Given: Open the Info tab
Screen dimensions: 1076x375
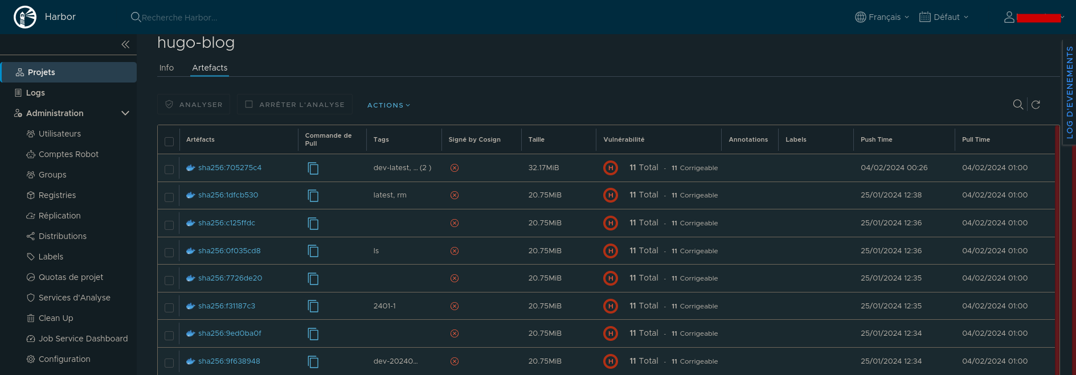Looking at the screenshot, I should pyautogui.click(x=166, y=68).
